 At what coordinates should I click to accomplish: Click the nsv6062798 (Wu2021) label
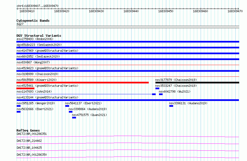tap(175, 91)
